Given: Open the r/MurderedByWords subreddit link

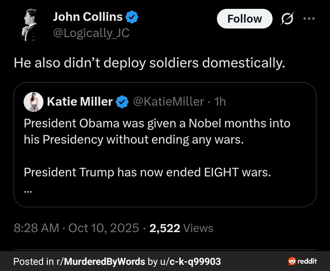Looking at the screenshot, I should 101,261.
